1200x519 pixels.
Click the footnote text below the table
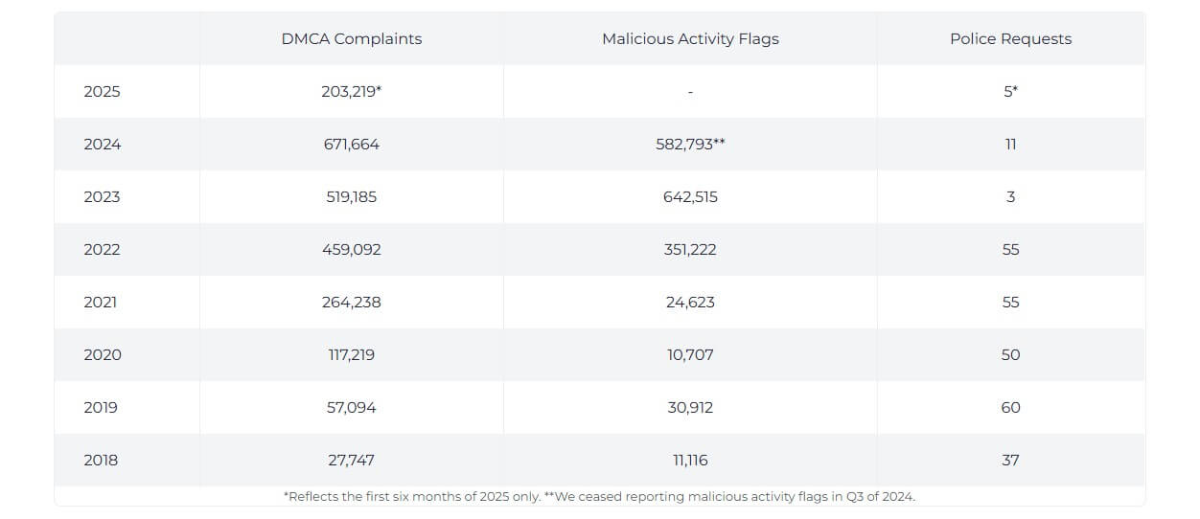(x=599, y=497)
